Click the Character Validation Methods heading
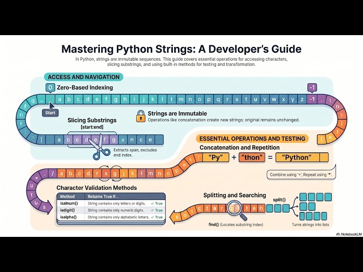The width and height of the screenshot is (363, 272). click(96, 188)
